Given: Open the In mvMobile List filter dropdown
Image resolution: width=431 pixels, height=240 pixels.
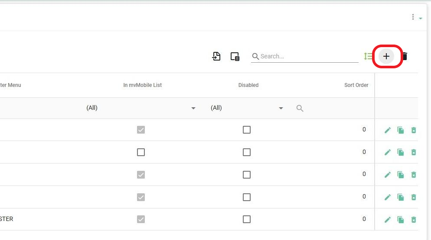Looking at the screenshot, I should tap(193, 108).
